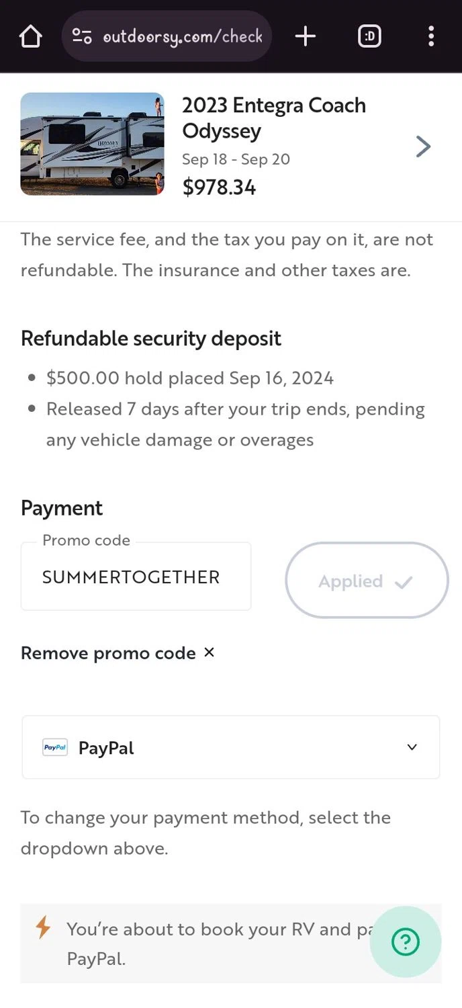Viewport: 462px width, 1008px height.
Task: Open site info icon in address bar
Action: 82,36
